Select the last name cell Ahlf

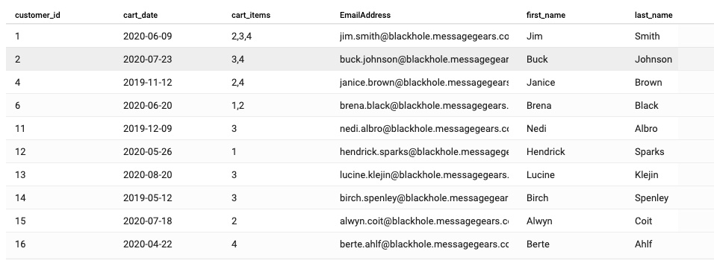(x=643, y=244)
